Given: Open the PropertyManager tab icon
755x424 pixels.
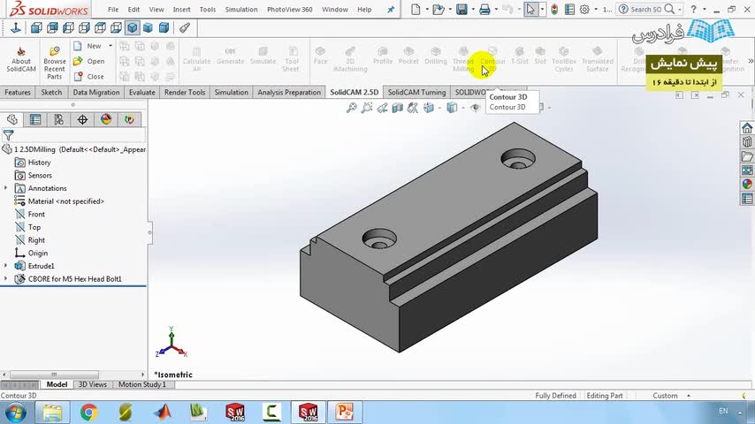Looking at the screenshot, I should [35, 119].
